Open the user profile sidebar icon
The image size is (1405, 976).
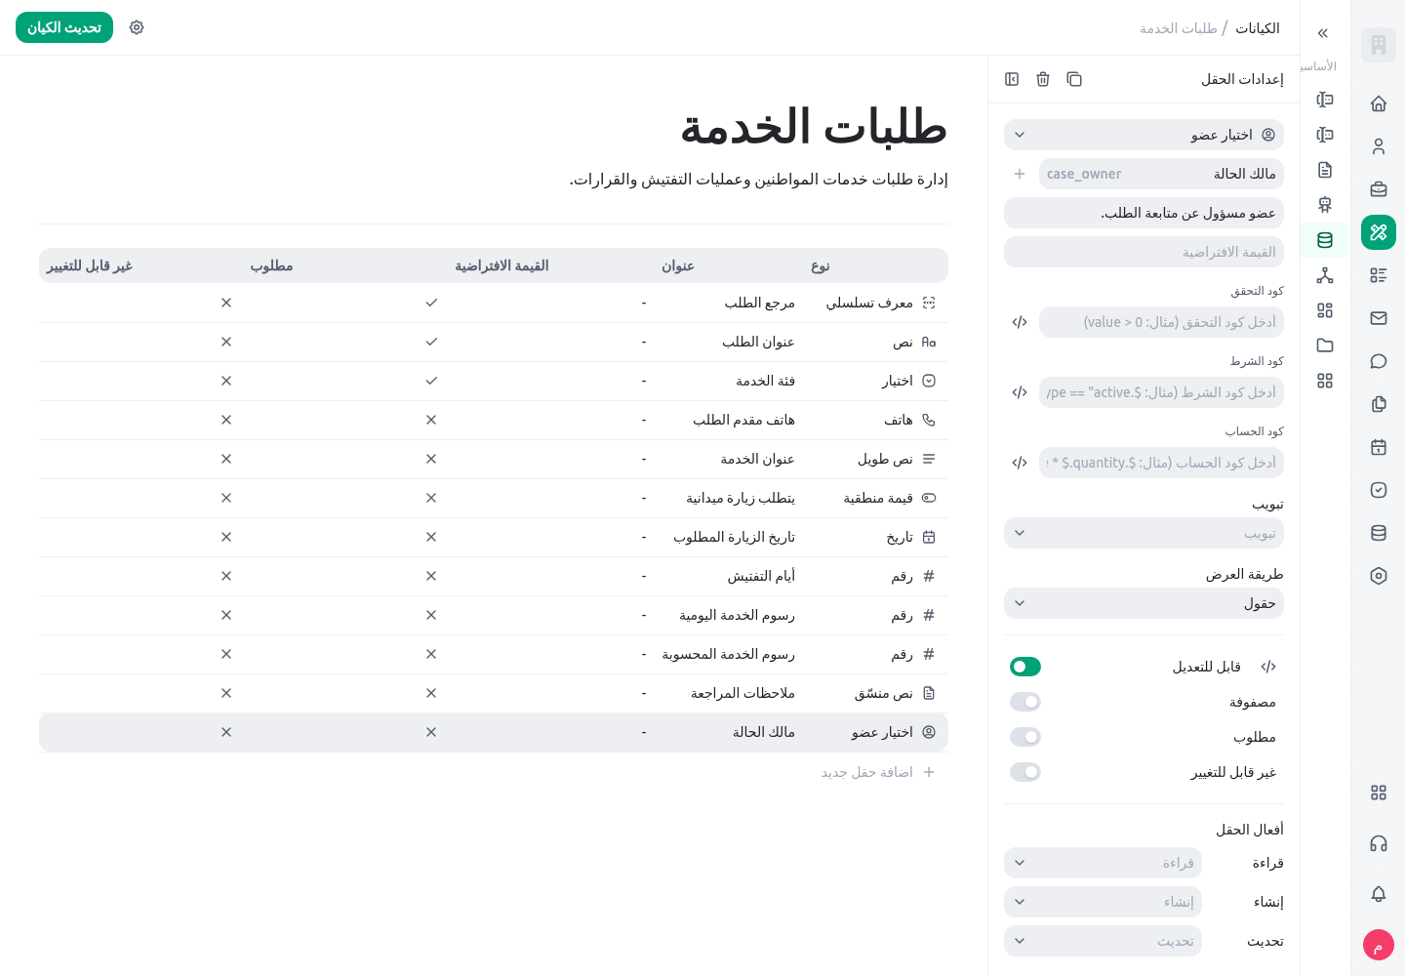pos(1379,146)
